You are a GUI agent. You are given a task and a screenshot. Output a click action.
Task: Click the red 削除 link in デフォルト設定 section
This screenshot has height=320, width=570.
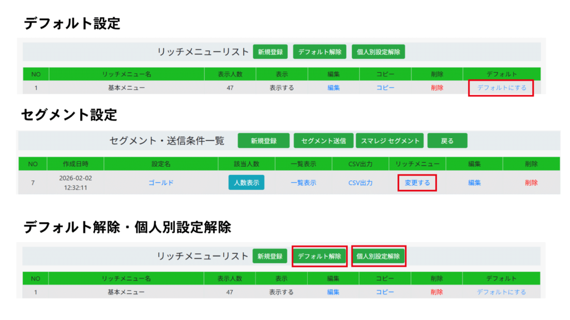click(x=437, y=88)
